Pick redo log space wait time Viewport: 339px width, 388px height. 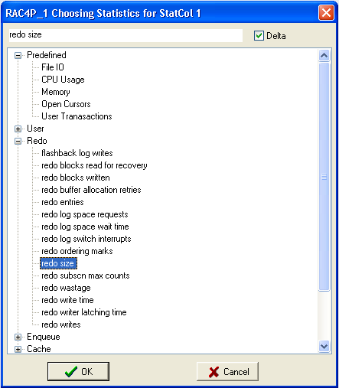(x=85, y=227)
